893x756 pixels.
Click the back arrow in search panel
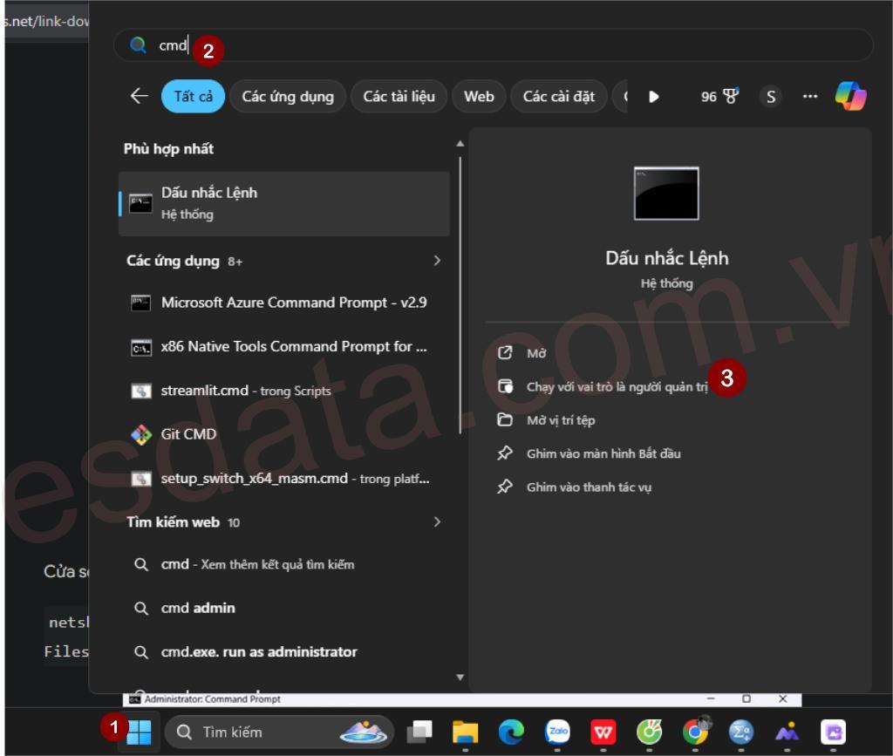(139, 97)
